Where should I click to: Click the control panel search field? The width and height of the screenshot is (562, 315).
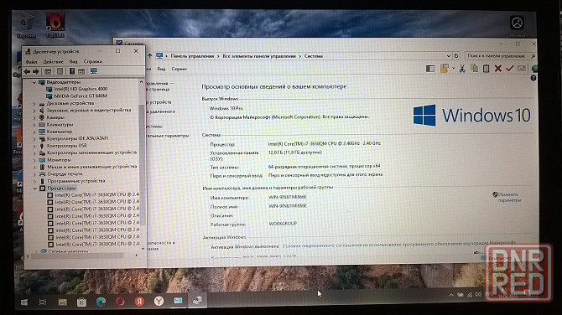[500, 56]
